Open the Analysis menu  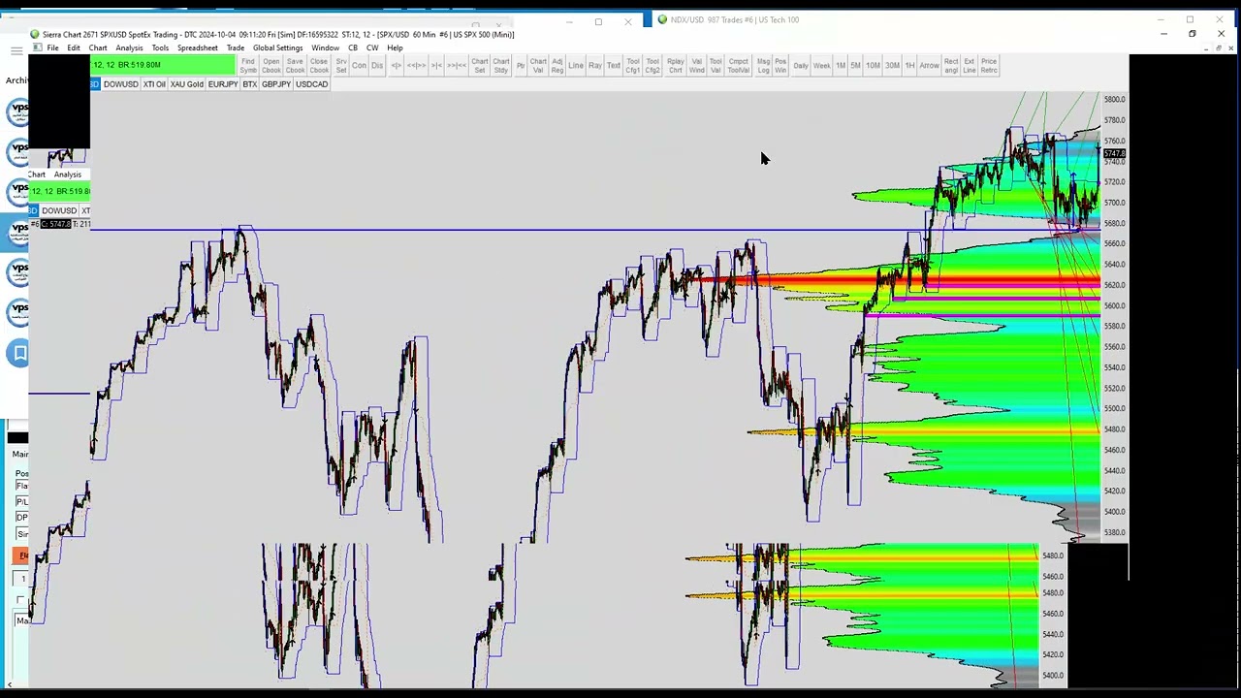pos(129,48)
